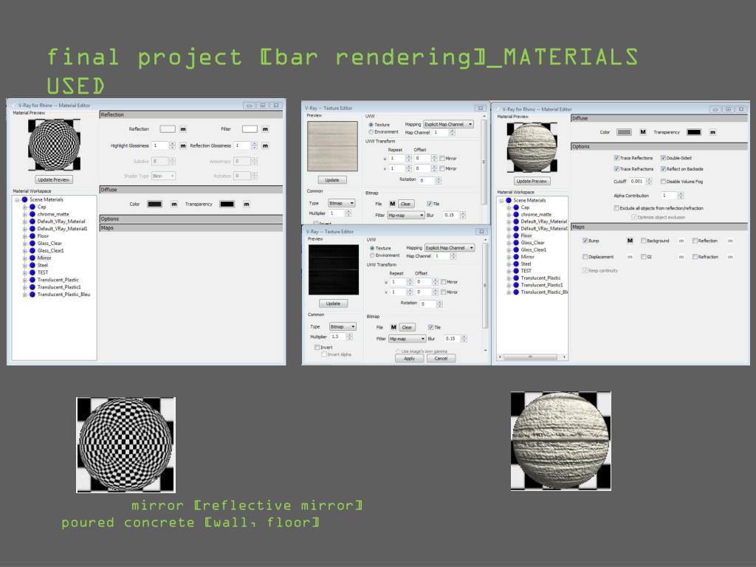Click the File M button in lower Texture Editor
This screenshot has height=567, width=756.
[x=394, y=327]
